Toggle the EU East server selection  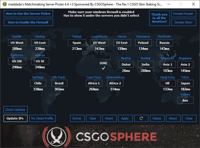coord(122,43)
